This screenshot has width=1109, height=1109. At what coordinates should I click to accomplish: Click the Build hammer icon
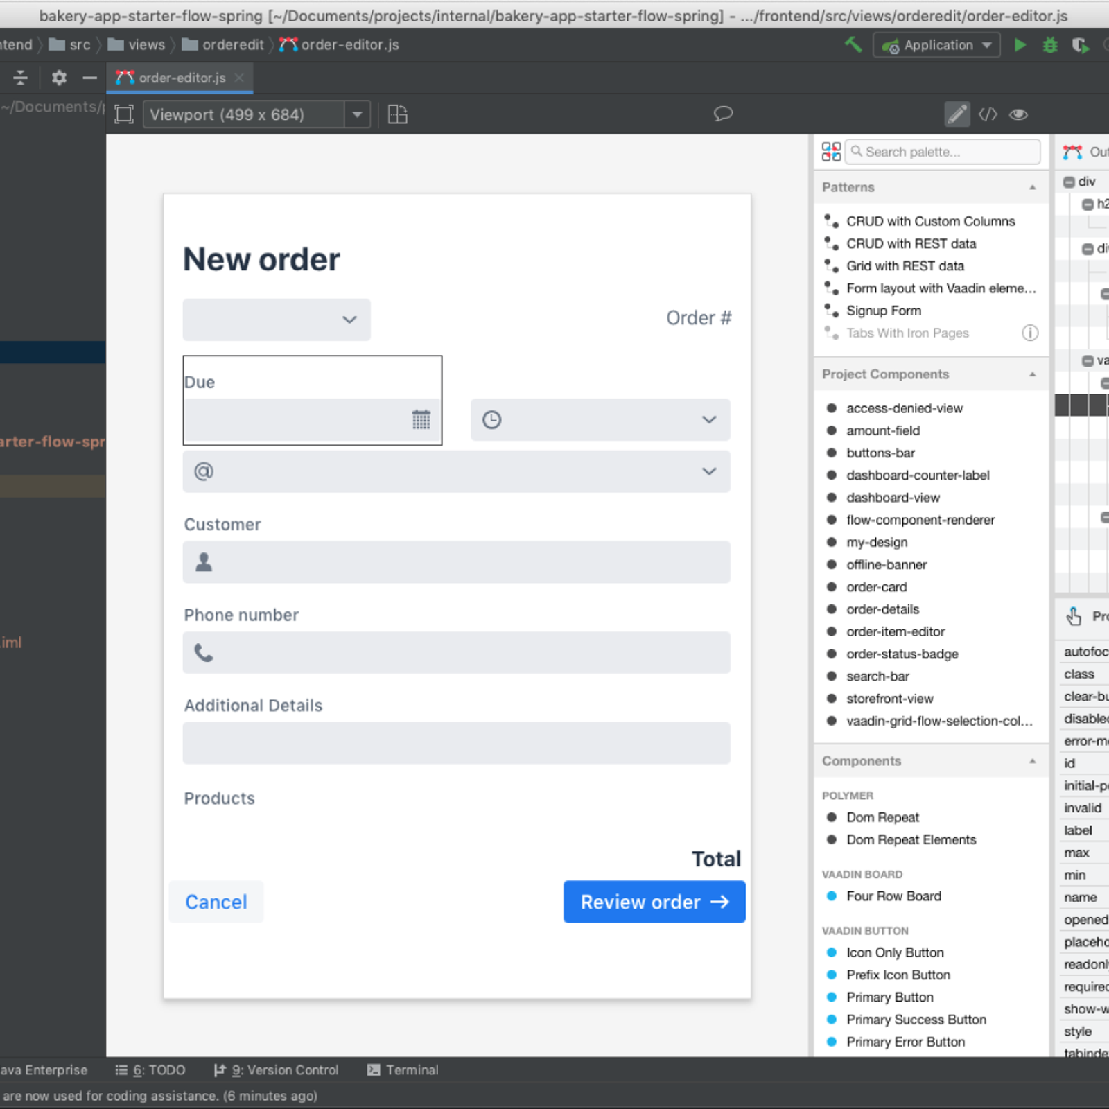(853, 45)
